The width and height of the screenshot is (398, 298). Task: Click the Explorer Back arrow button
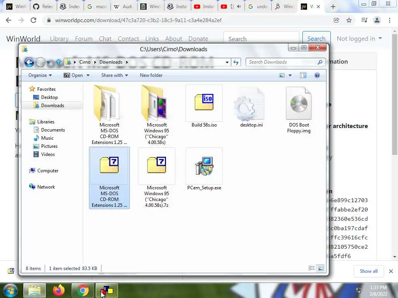29,62
